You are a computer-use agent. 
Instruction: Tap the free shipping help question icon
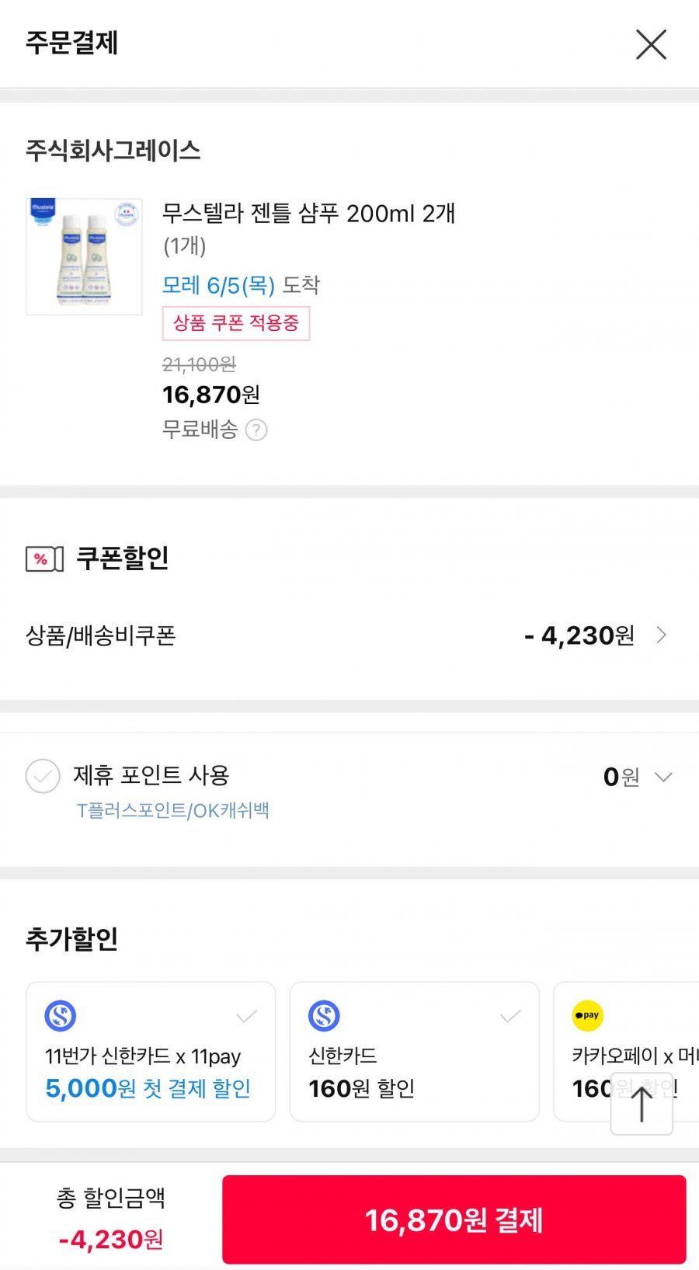tap(256, 430)
